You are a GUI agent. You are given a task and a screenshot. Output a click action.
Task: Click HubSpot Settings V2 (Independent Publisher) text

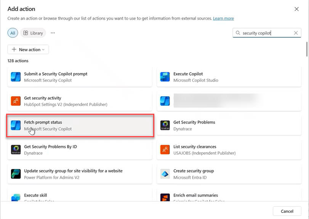pyautogui.click(x=66, y=105)
